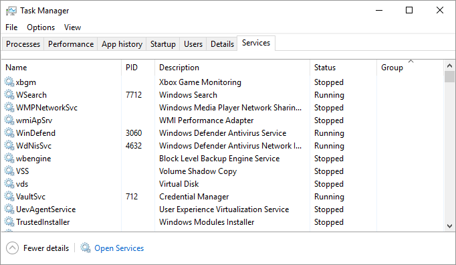Click the gear icon beside WMPNetworkSvc

(9, 108)
